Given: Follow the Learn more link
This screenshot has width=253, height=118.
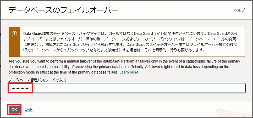Looking at the screenshot, I should pyautogui.click(x=129, y=72).
